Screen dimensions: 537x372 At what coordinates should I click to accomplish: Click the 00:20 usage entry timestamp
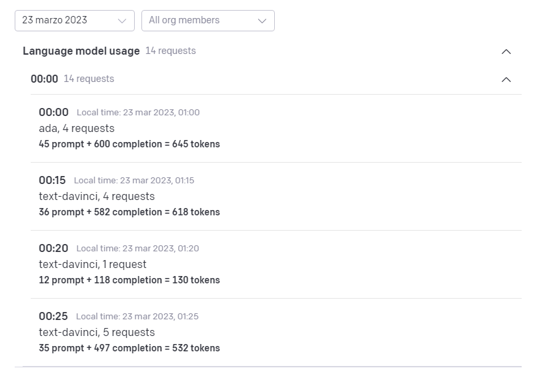[53, 248]
